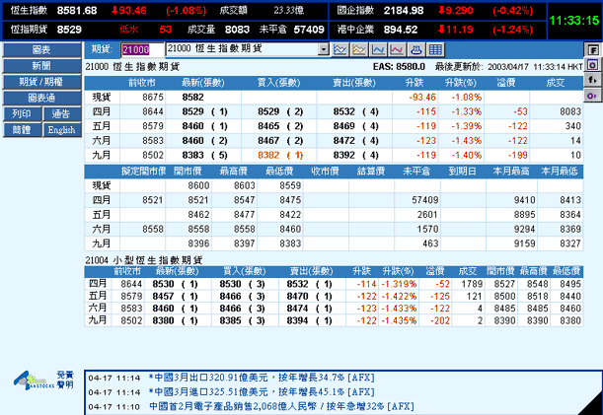Click mini futures 四月 volume 1789
The image size is (603, 415).
[472, 284]
